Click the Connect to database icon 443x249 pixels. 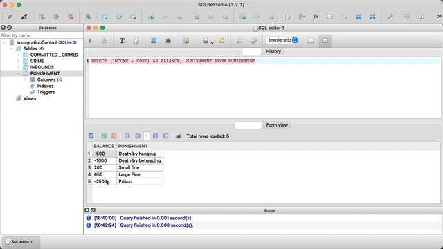click(10, 17)
